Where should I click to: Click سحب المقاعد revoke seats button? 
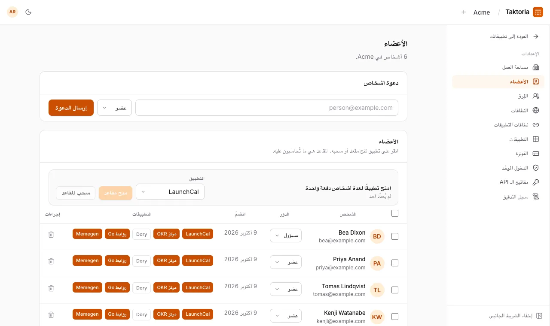tap(76, 193)
